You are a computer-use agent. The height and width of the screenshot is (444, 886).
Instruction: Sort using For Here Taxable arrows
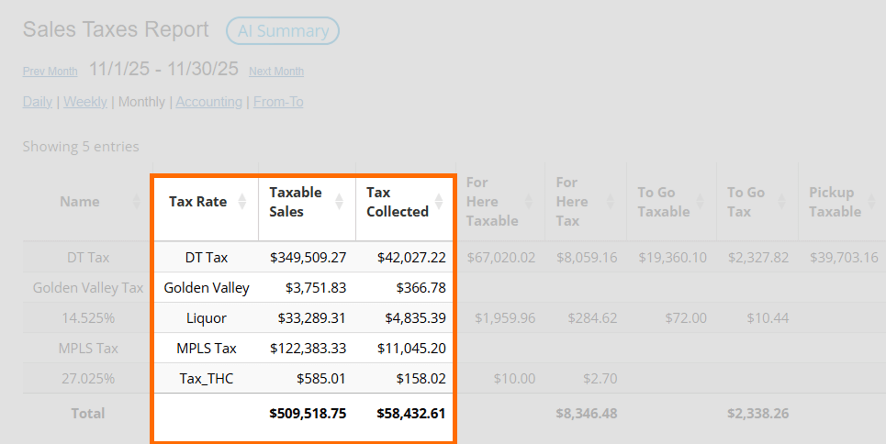[531, 202]
